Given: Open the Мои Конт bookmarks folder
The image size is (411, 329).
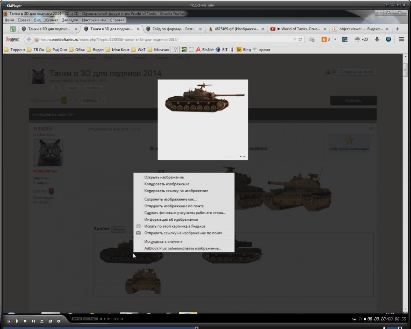Looking at the screenshot, I should pyautogui.click(x=118, y=50).
